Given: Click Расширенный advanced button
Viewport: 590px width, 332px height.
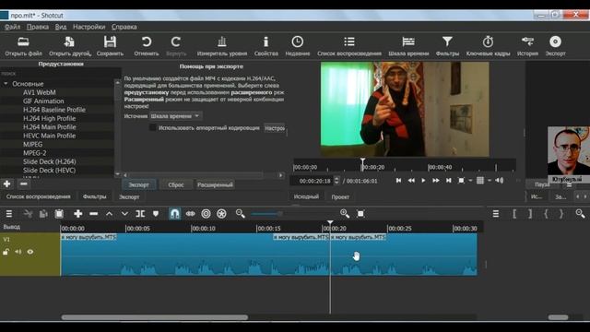Looking at the screenshot, I should [215, 184].
